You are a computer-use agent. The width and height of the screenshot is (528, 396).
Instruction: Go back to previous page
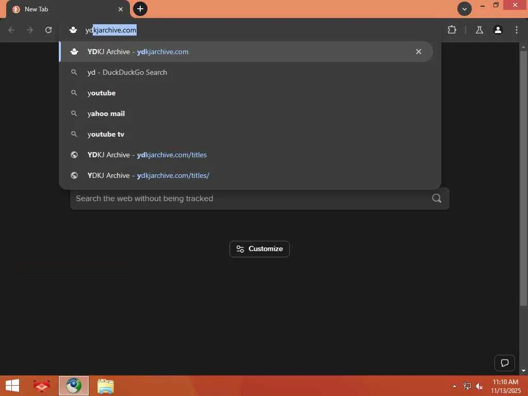tap(11, 30)
